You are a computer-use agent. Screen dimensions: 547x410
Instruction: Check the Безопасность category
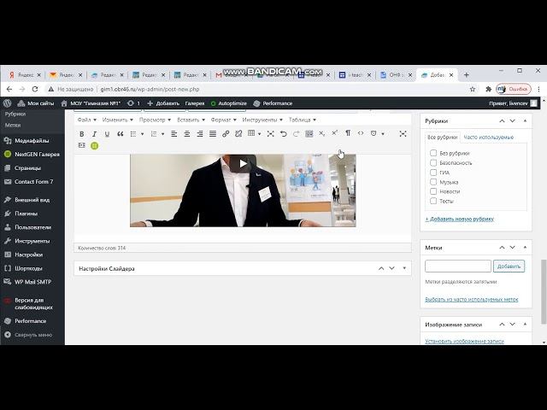click(433, 163)
